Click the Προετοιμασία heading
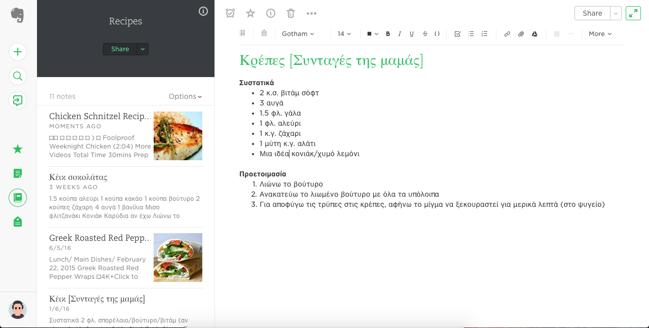This screenshot has width=649, height=328. click(x=263, y=174)
